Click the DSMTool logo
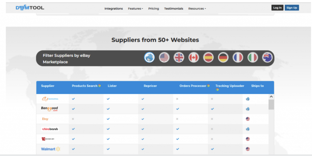 (x=30, y=8)
